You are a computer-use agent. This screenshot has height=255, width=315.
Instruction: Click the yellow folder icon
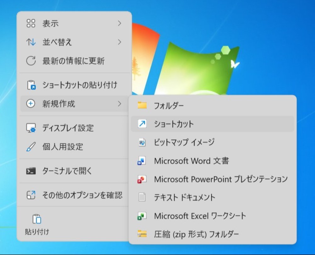(142, 105)
